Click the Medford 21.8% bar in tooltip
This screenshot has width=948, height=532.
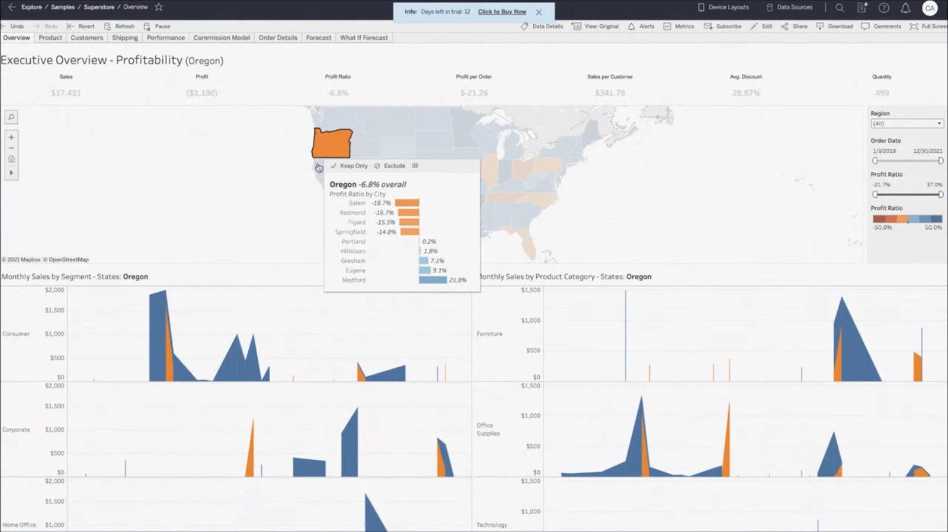pyautogui.click(x=433, y=280)
